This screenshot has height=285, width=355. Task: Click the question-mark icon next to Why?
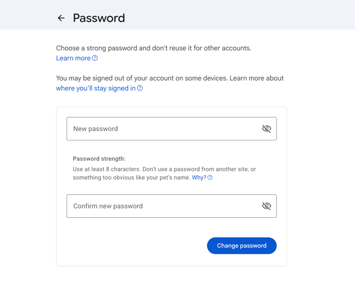point(210,177)
